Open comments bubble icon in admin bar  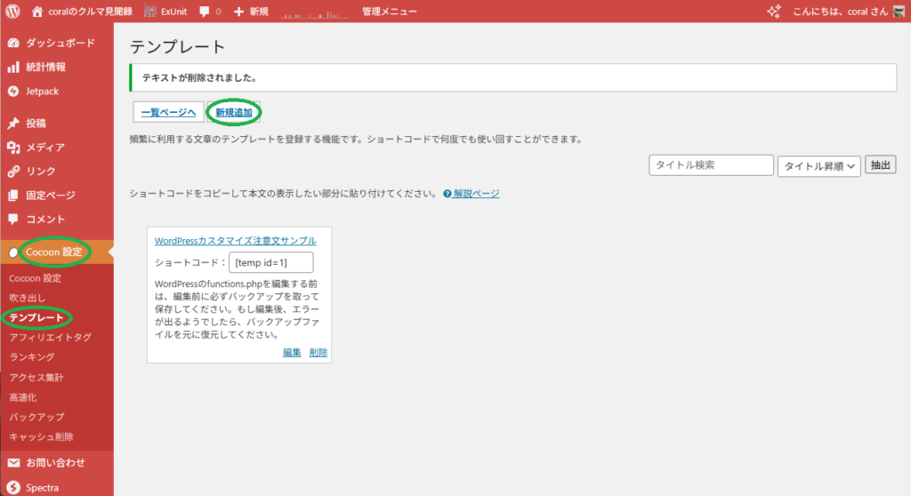pyautogui.click(x=204, y=12)
